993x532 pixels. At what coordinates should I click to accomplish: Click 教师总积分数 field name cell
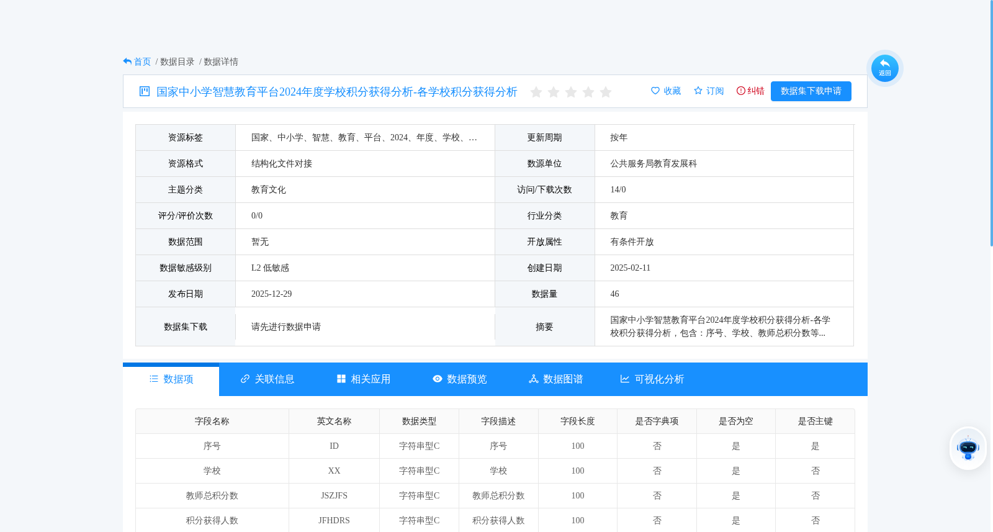[212, 496]
